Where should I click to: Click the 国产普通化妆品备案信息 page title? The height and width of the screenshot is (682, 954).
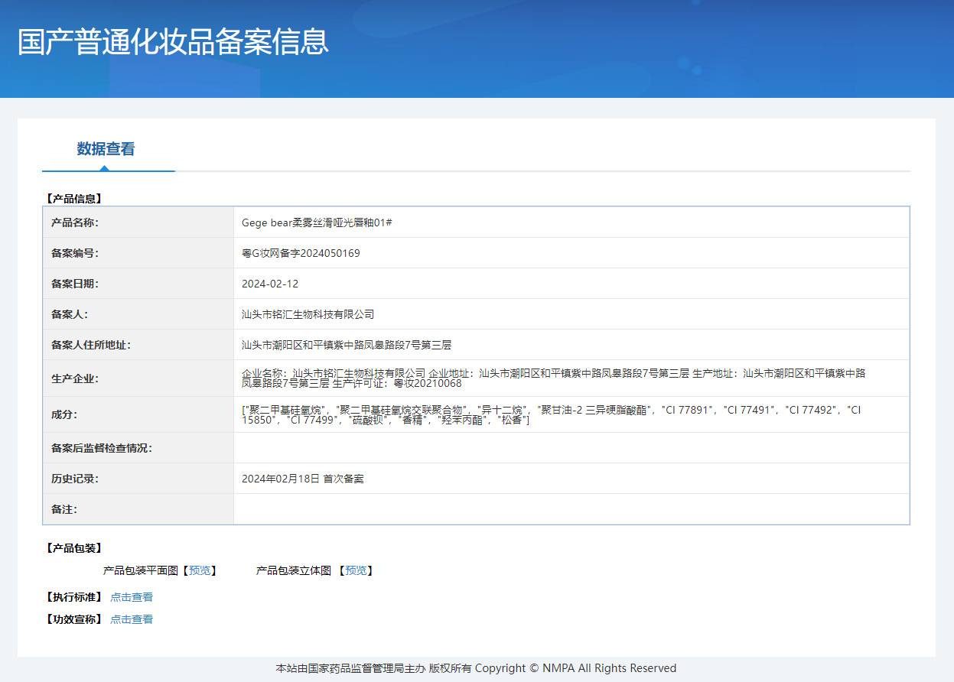coord(173,42)
